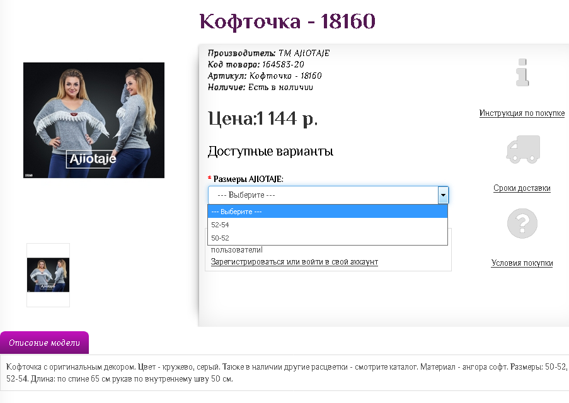569x403 pixels.
Task: Click the product description paragraph
Action: click(x=286, y=373)
